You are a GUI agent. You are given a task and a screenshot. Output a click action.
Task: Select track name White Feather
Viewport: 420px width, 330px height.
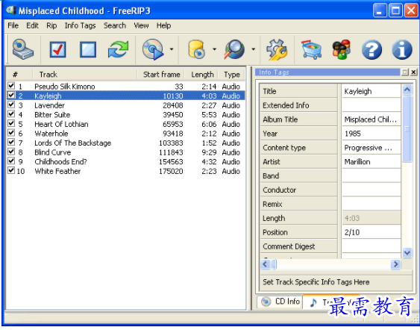click(57, 171)
